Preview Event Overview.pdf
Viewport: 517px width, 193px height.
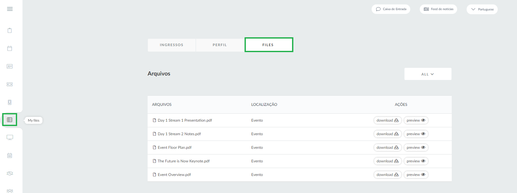(416, 175)
